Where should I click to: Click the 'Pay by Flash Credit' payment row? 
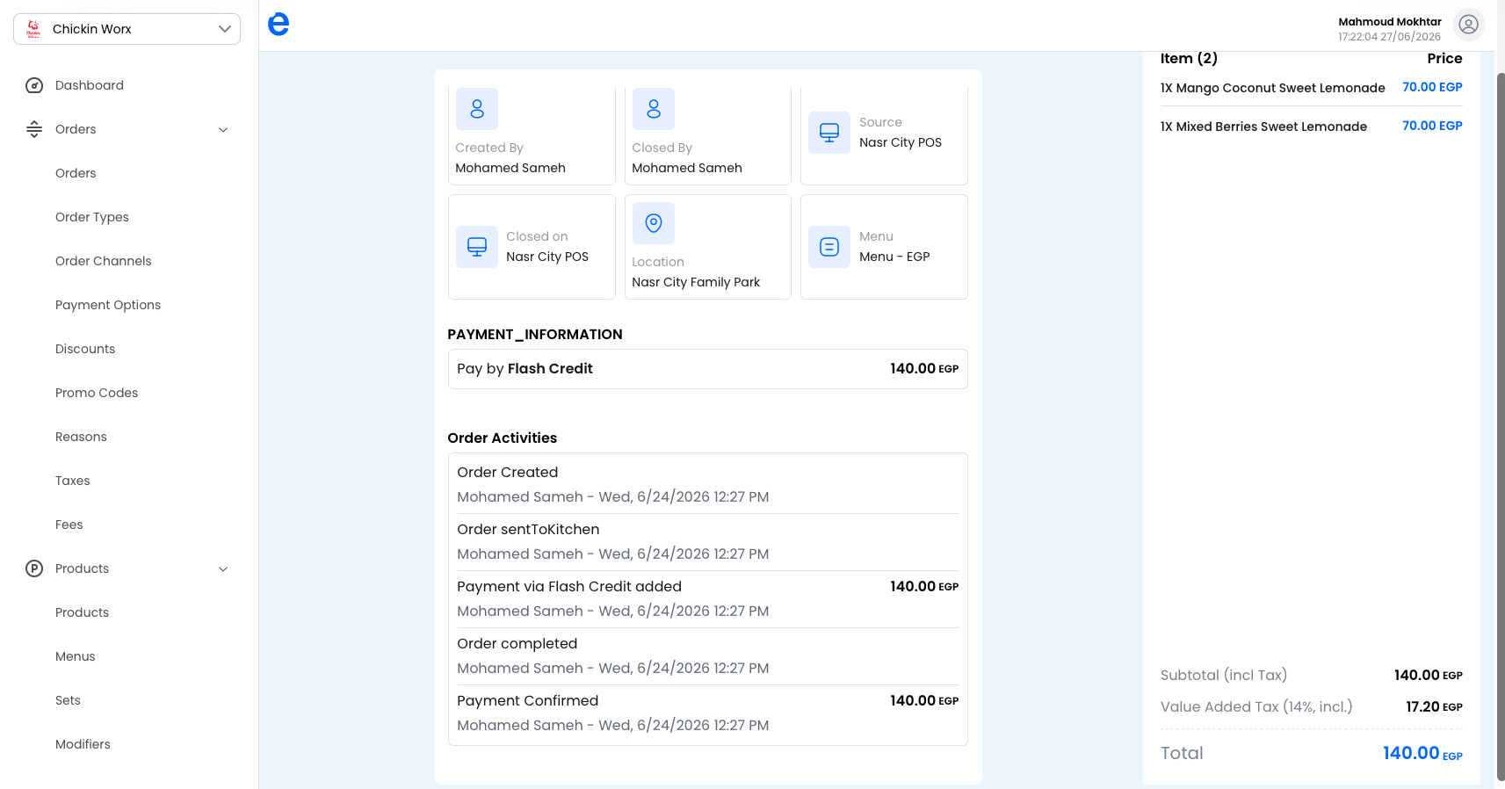708,369
